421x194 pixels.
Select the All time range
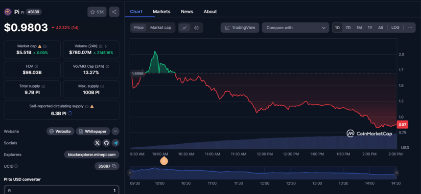pos(380,27)
